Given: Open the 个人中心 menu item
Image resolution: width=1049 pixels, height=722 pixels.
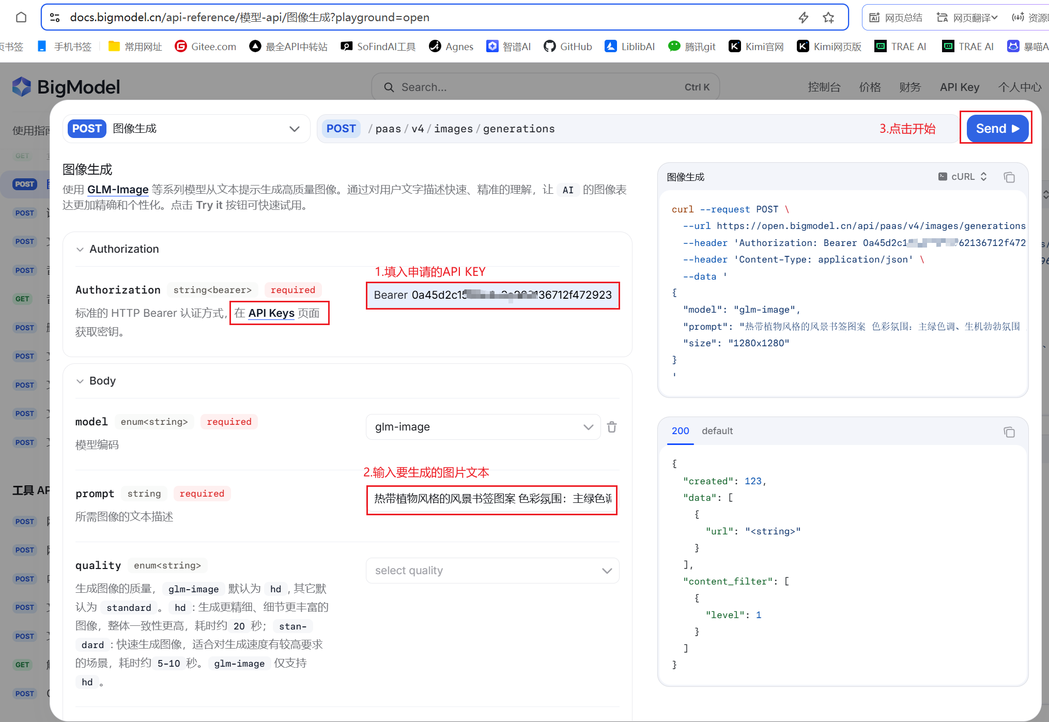Looking at the screenshot, I should (1020, 87).
